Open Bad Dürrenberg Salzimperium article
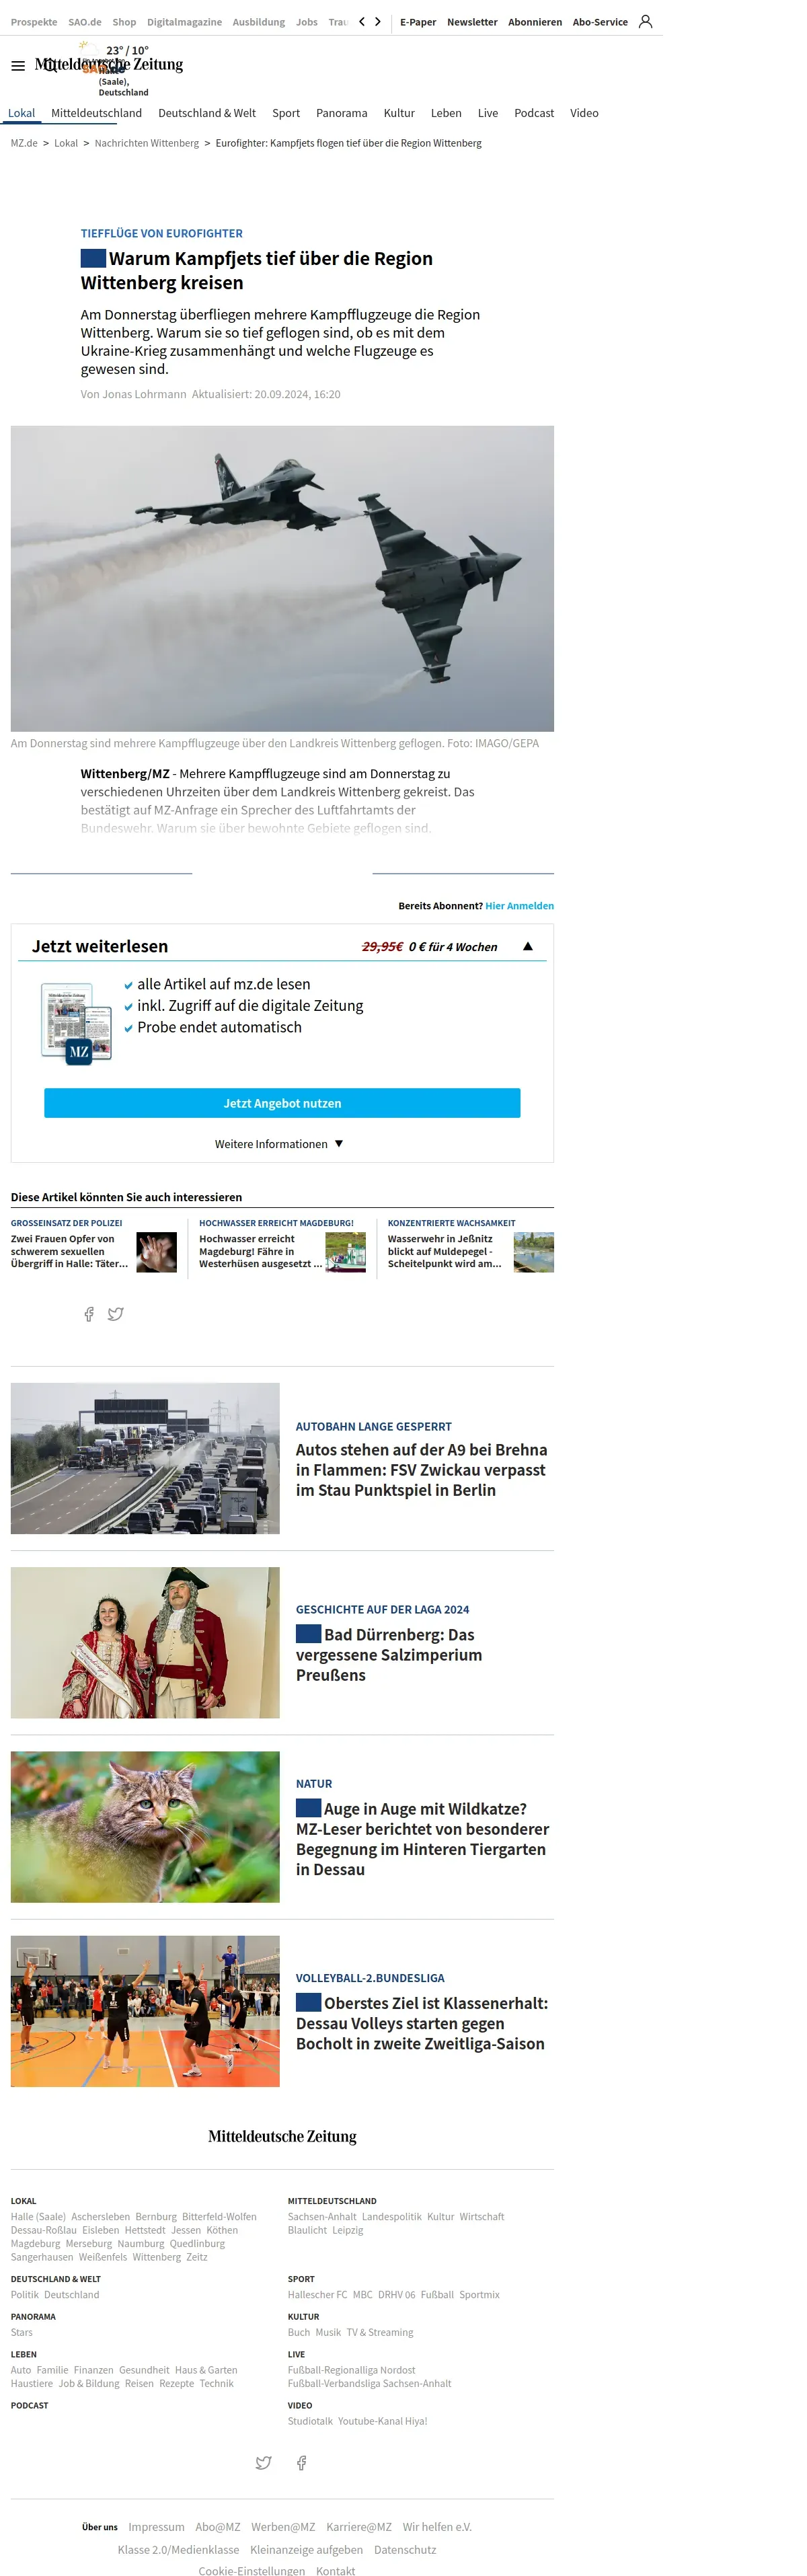807x2576 pixels. coord(389,1655)
